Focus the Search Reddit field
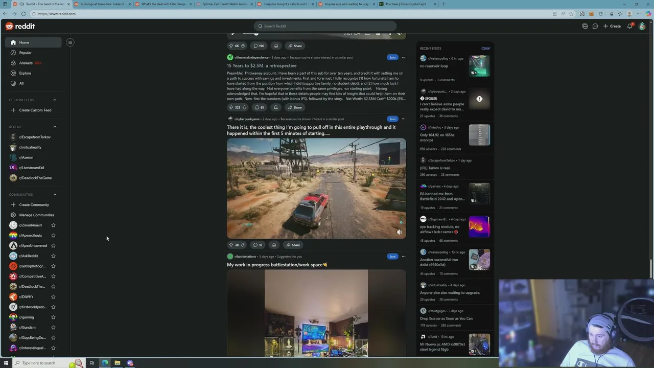This screenshot has width=654, height=368. point(325,26)
